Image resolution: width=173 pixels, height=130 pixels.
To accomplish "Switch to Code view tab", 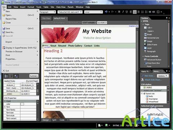I will click(62, 120).
